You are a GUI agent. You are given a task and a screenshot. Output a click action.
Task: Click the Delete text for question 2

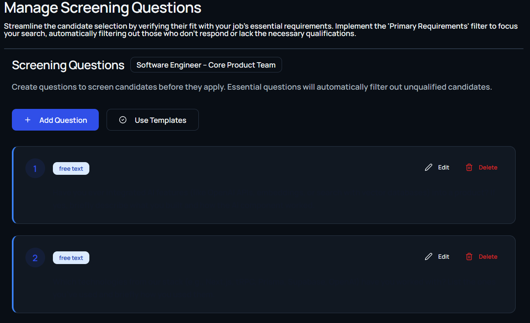488,257
